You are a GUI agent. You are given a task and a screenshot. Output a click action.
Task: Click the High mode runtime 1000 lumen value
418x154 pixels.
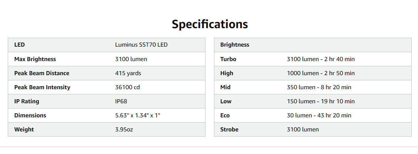click(x=321, y=73)
